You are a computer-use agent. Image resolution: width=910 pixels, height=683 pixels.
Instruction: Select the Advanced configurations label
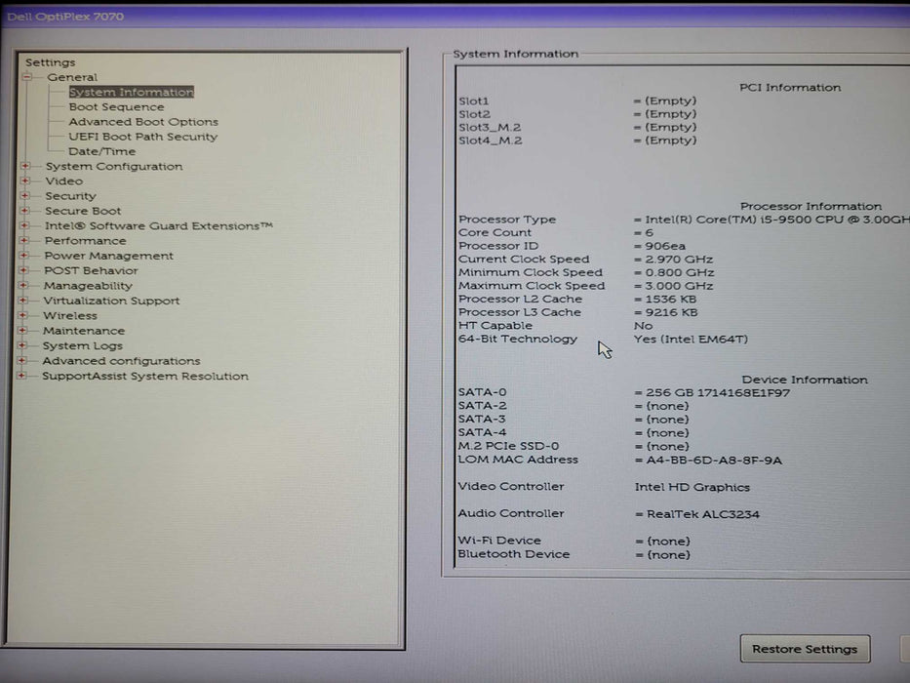[x=121, y=361]
